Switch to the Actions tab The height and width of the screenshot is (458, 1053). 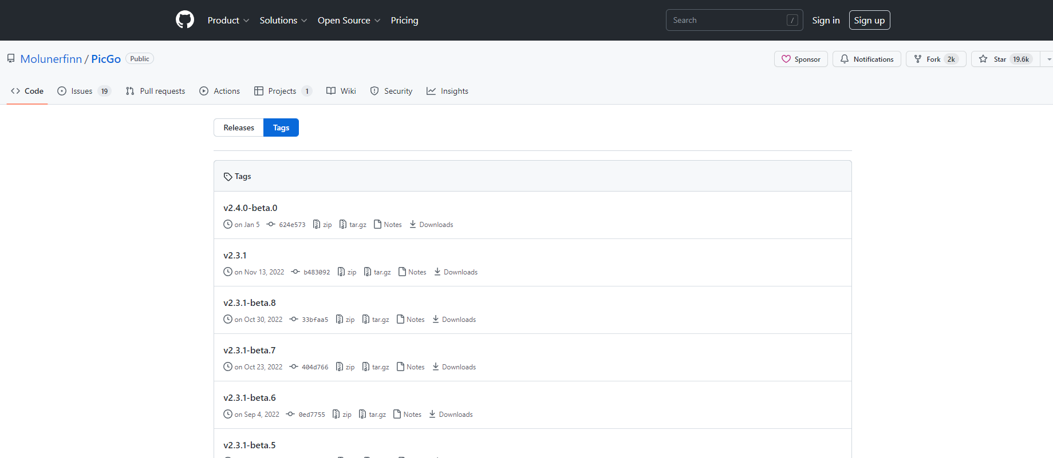click(219, 91)
